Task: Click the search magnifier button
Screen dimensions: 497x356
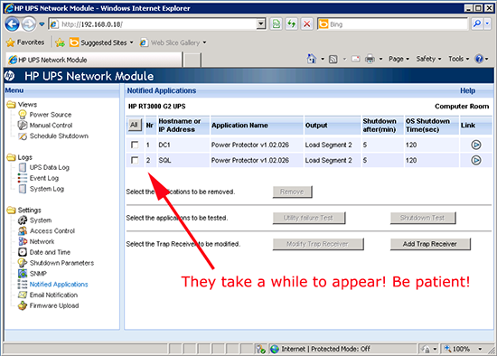Action: [476, 24]
